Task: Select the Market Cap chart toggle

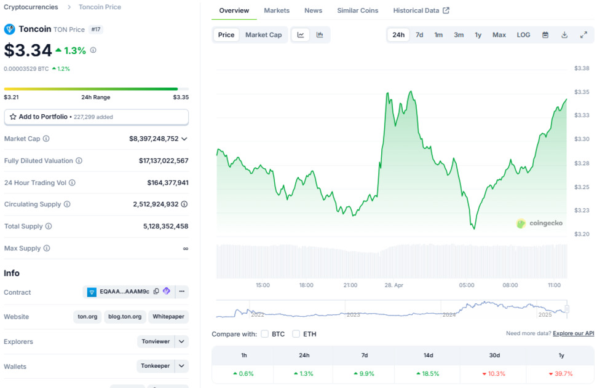Action: click(264, 35)
